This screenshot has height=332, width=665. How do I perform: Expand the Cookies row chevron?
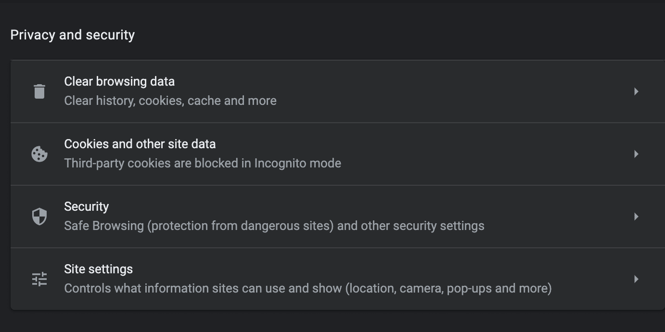[637, 153]
